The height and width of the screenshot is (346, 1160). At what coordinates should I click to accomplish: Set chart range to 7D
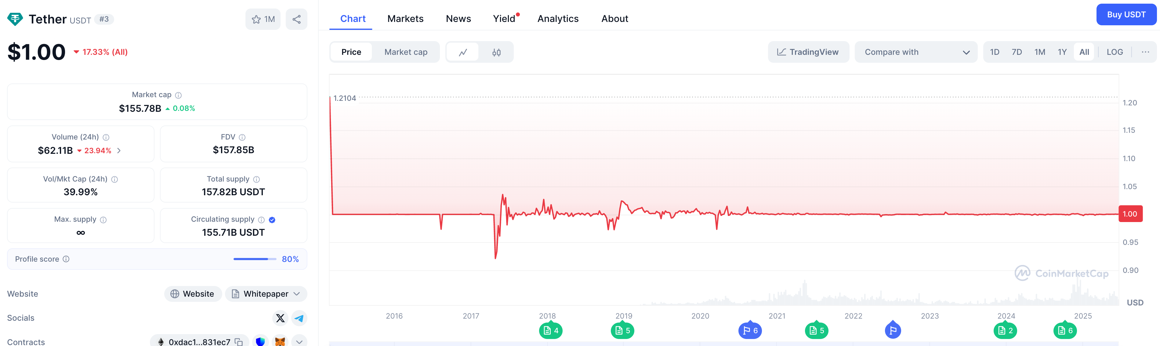coord(1016,52)
